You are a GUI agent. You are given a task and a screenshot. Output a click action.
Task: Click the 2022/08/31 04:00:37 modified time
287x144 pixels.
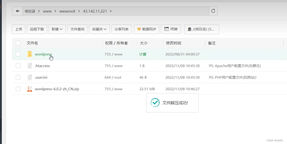pos(182,54)
